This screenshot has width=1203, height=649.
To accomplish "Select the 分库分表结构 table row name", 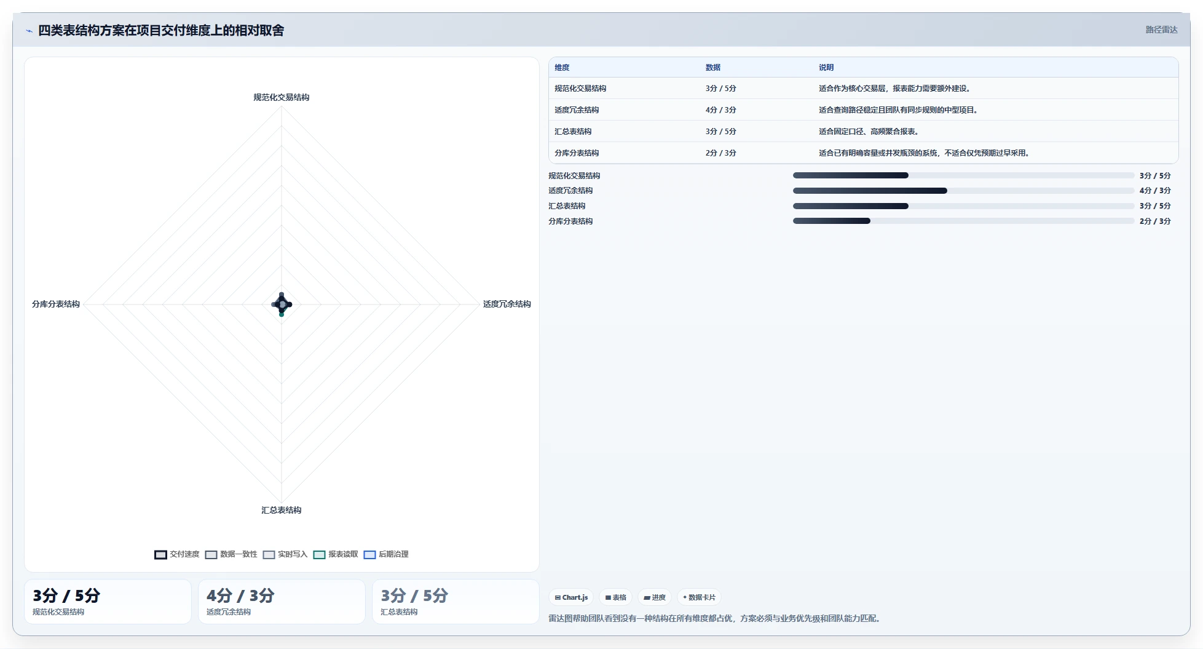I will (x=577, y=153).
